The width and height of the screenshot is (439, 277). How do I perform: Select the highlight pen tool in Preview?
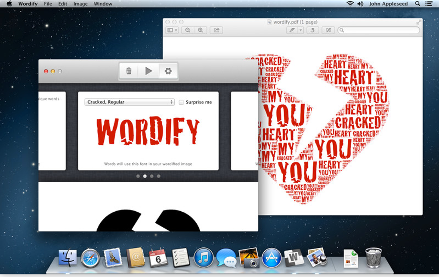[x=292, y=30]
